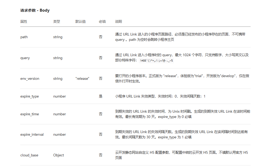Click the path row description text
Image resolution: width=261 pixels, height=167 pixels.
(180, 37)
